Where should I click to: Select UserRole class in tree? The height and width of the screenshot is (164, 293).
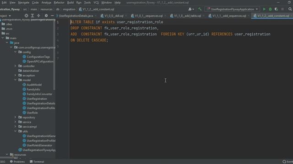point(32,113)
